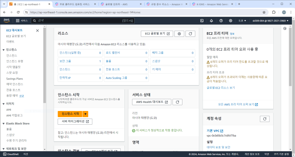Click the AWS logo home icon
Image resolution: width=295 pixels, height=157 pixels.
click(x=6, y=21)
